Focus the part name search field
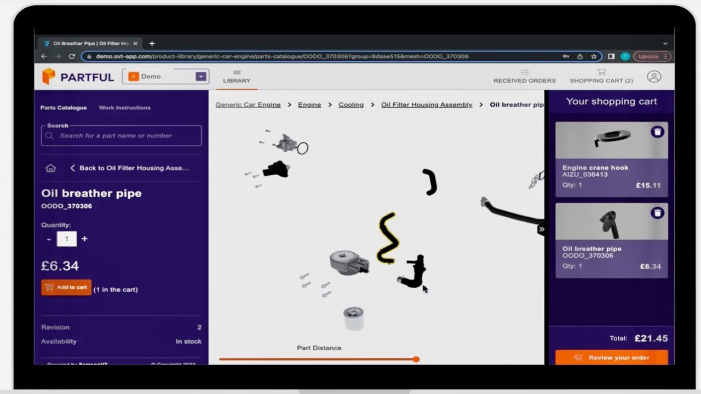This screenshot has width=701, height=394. point(122,136)
